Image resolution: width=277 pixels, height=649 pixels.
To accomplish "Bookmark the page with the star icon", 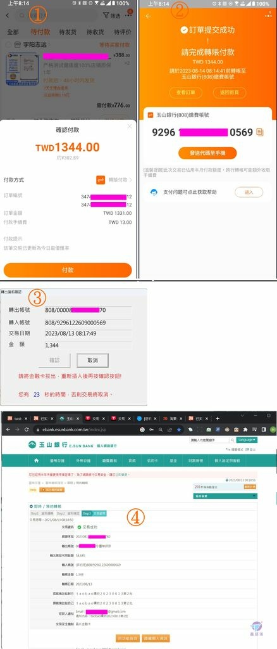I will pos(179,430).
